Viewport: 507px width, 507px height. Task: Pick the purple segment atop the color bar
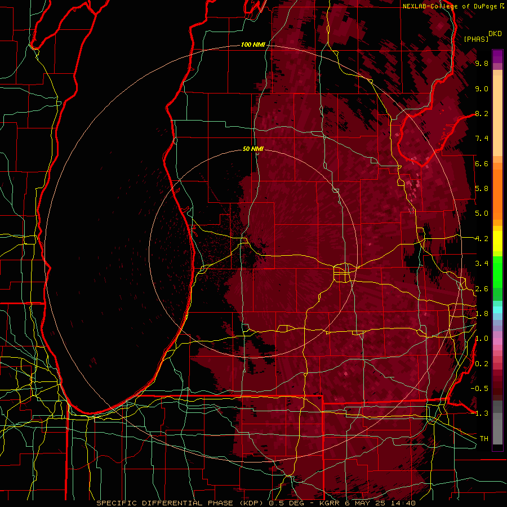point(497,56)
